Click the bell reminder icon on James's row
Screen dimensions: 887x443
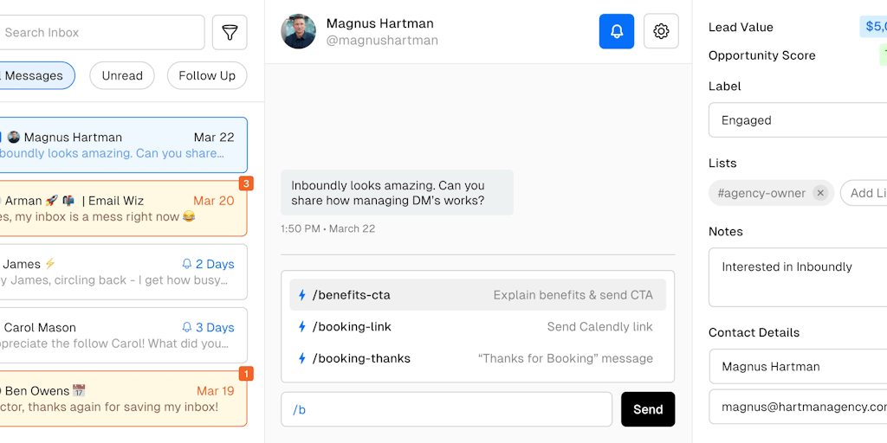[187, 264]
